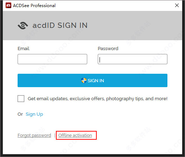The height and width of the screenshot is (157, 185).
Task: Click the 'Get email updates' checkbox label
Action: (x=97, y=99)
